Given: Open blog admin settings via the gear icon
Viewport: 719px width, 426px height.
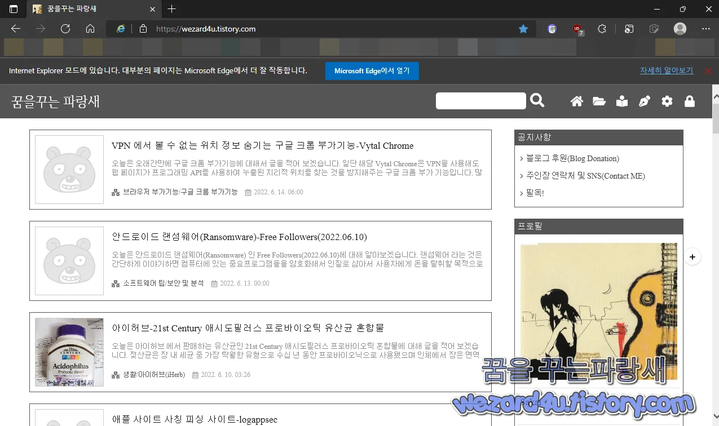Looking at the screenshot, I should click(667, 101).
